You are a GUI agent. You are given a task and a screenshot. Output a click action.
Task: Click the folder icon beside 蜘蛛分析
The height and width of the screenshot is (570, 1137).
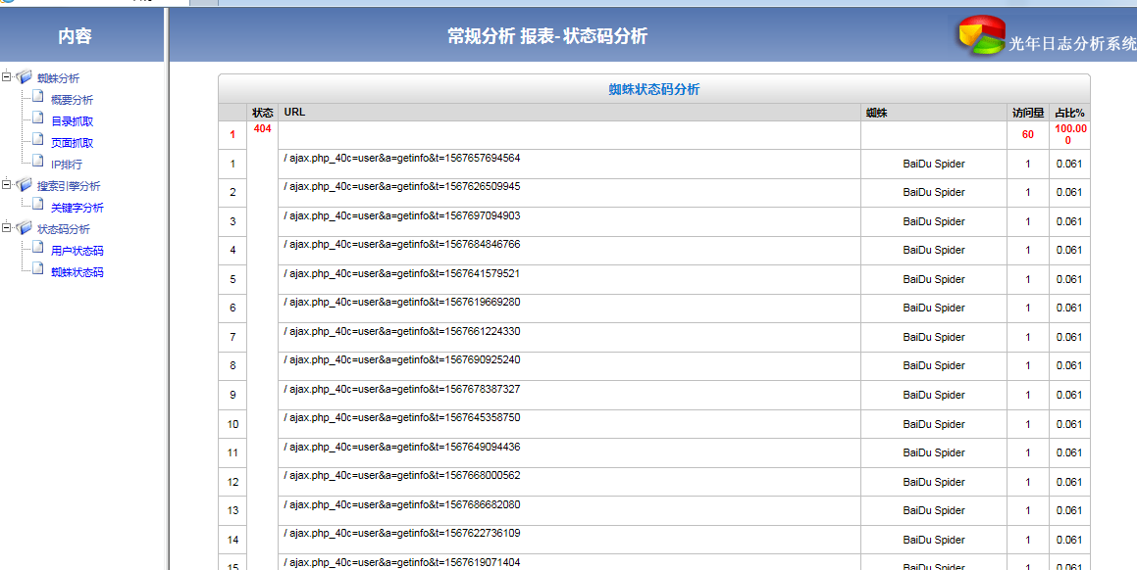pos(25,77)
